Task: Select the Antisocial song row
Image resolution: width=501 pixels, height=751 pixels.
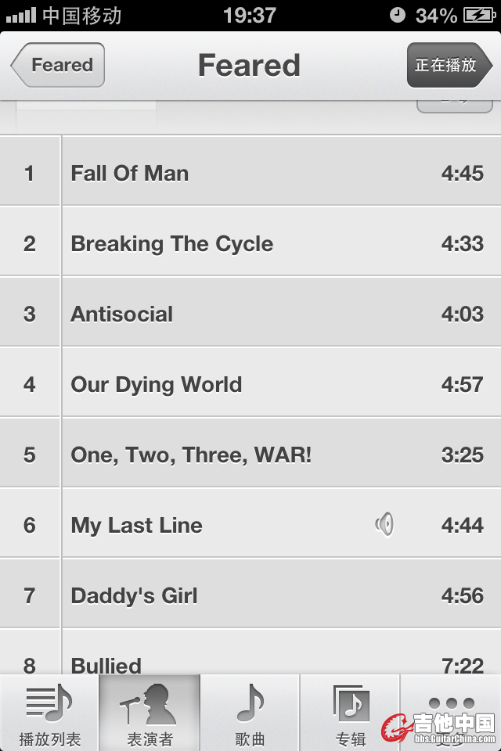Action: coord(250,312)
